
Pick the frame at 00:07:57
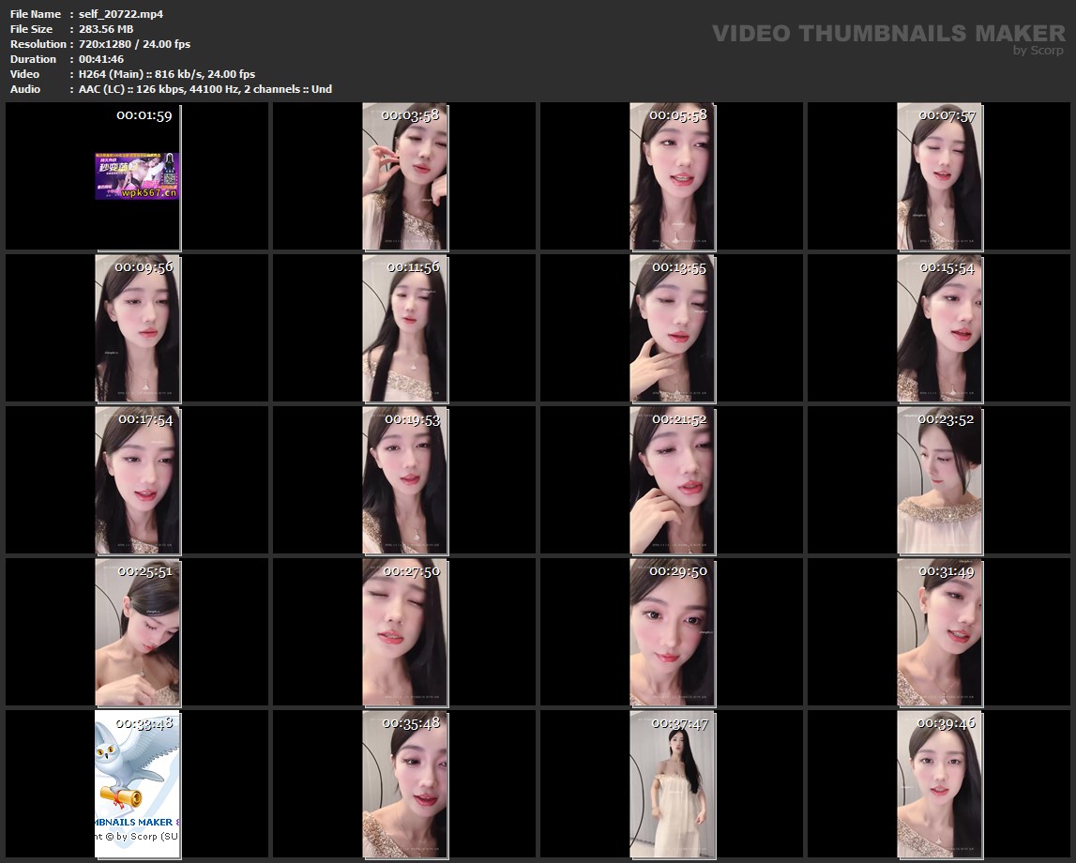tap(940, 176)
